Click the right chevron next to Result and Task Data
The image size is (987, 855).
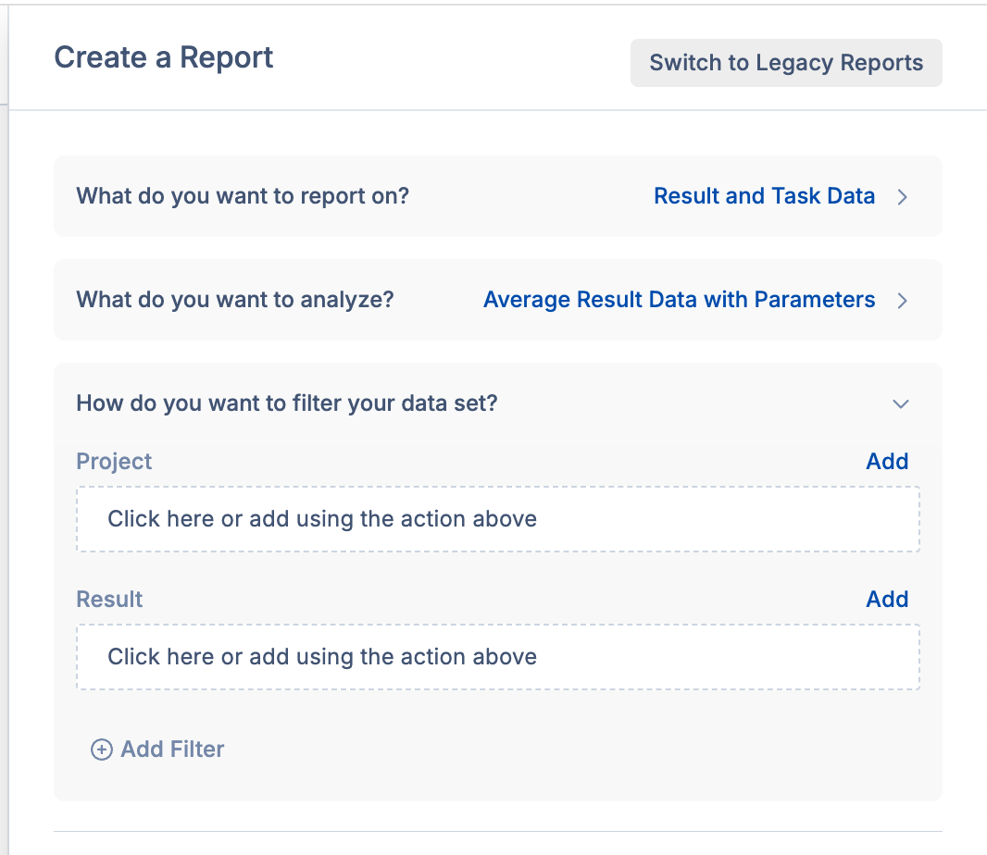[902, 197]
